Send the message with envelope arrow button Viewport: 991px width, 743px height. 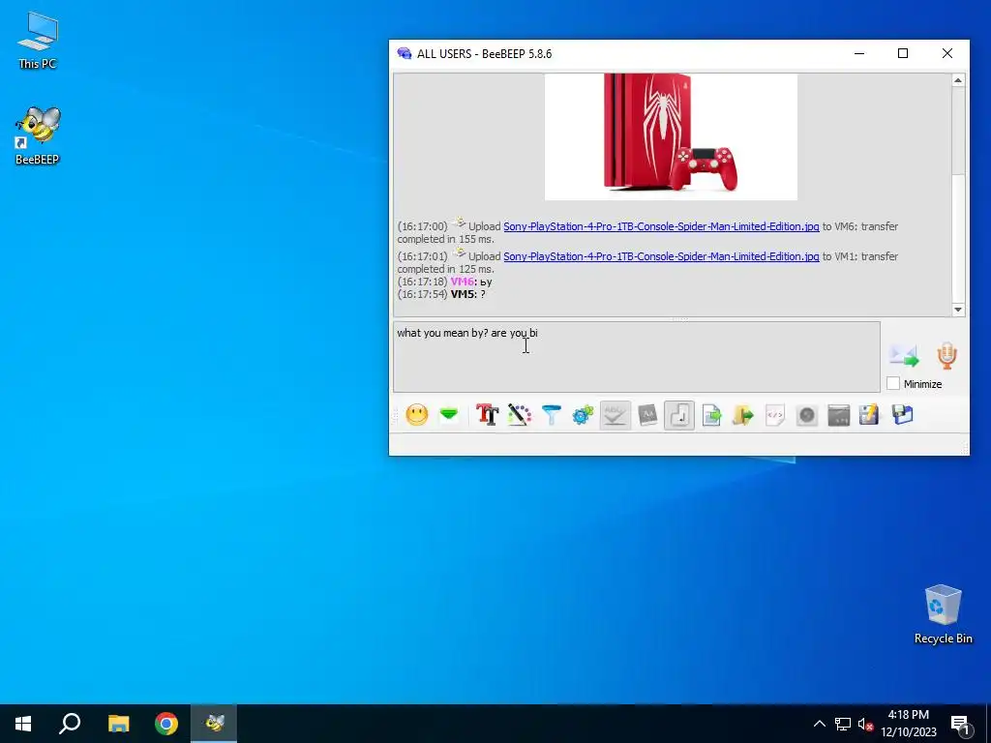tap(904, 356)
